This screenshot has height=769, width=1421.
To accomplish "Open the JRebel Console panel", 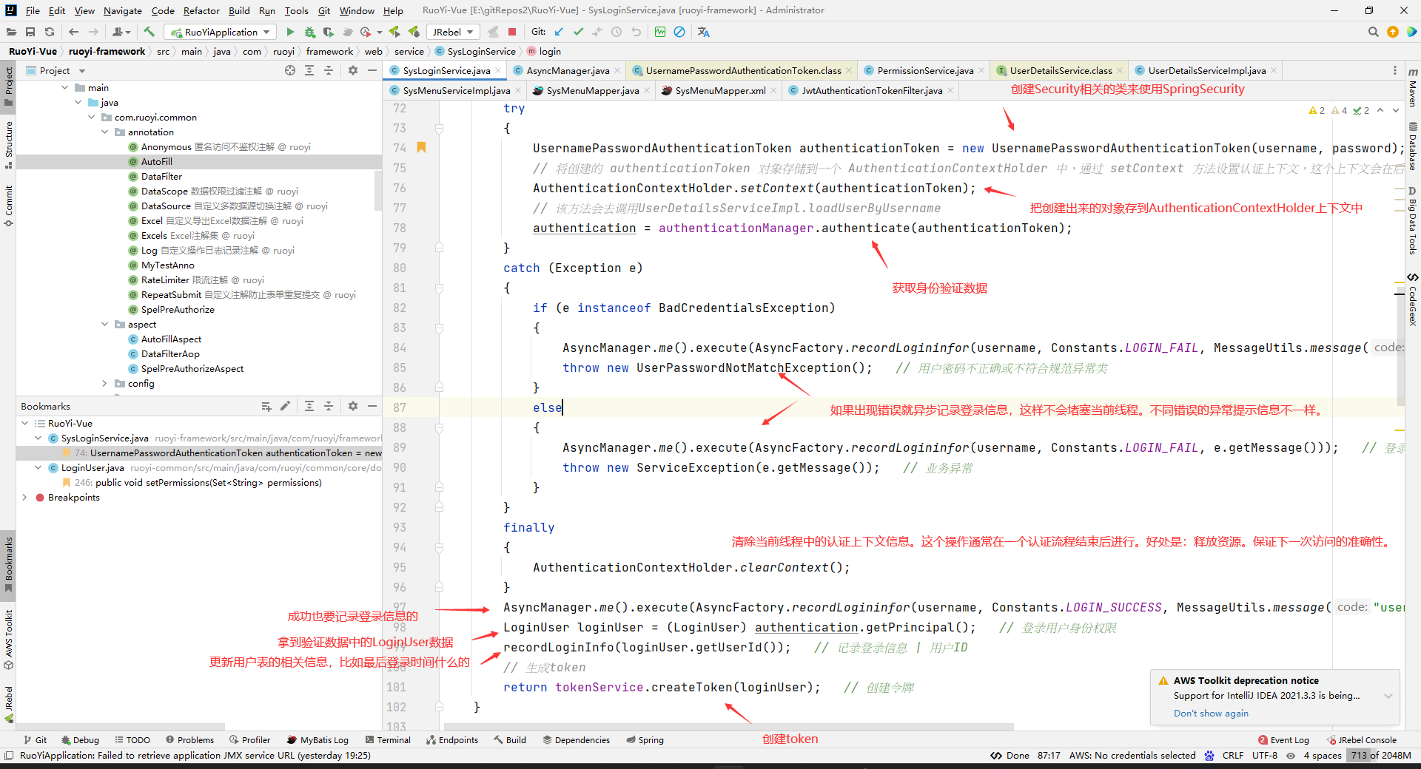I will click(x=1361, y=739).
